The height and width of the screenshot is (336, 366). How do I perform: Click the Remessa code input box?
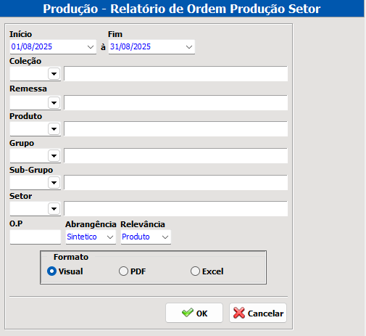(x=29, y=103)
